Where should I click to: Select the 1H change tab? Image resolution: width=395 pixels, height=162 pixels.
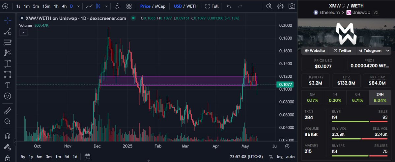coord(335,98)
